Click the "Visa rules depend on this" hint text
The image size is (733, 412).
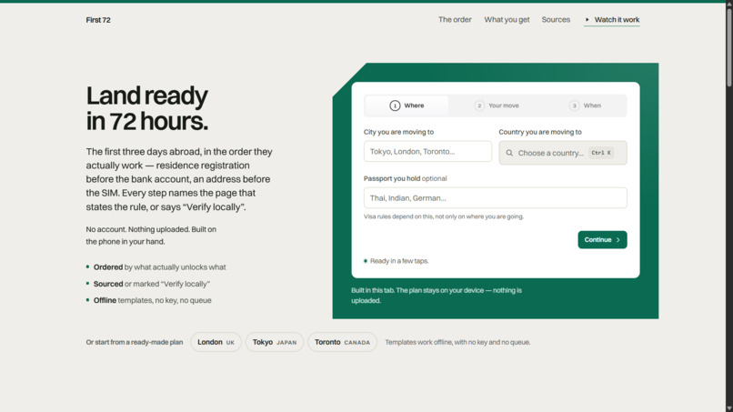click(x=444, y=216)
